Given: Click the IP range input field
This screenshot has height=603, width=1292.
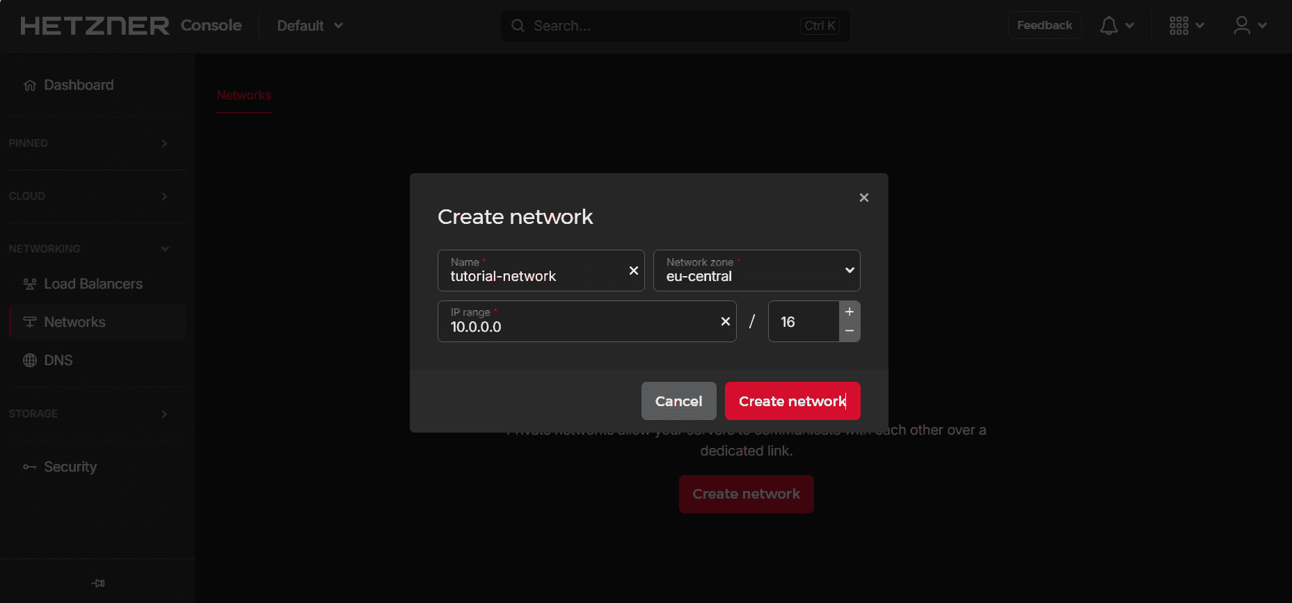Looking at the screenshot, I should tap(577, 326).
